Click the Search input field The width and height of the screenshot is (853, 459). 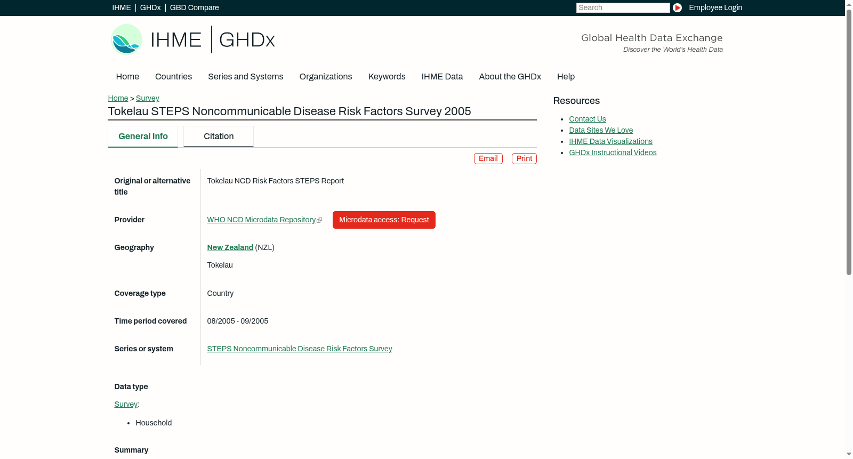623,7
